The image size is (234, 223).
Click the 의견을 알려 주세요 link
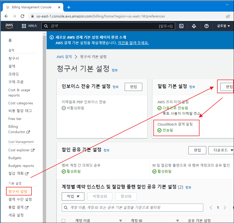tap(133, 43)
